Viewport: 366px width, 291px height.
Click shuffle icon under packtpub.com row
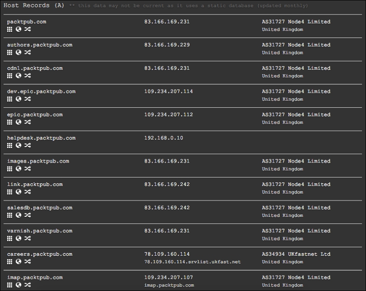[27, 29]
